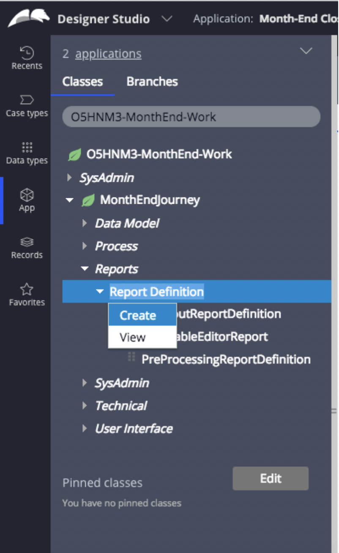Click the 'You have no pinned classes' text

tap(122, 503)
